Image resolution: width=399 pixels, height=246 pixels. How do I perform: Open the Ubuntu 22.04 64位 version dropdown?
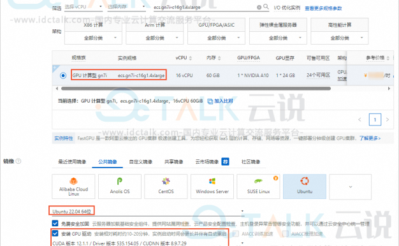coord(148,211)
